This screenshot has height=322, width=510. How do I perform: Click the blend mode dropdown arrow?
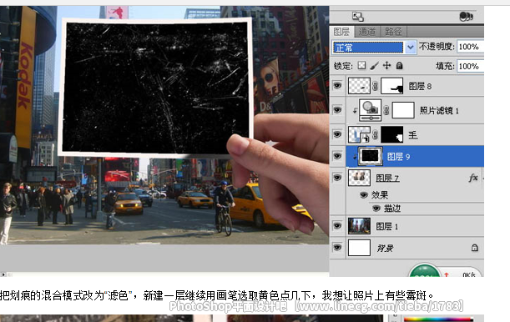point(410,48)
